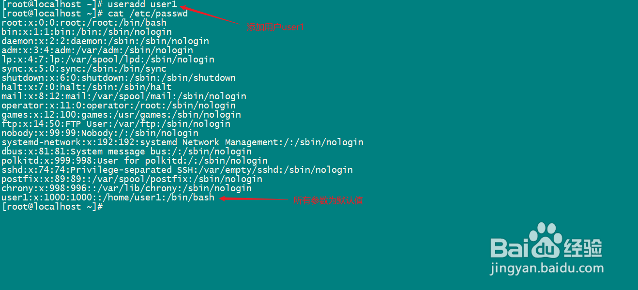
Task: Click the user1:x:1000:1000 passwd entry
Action: pos(108,198)
